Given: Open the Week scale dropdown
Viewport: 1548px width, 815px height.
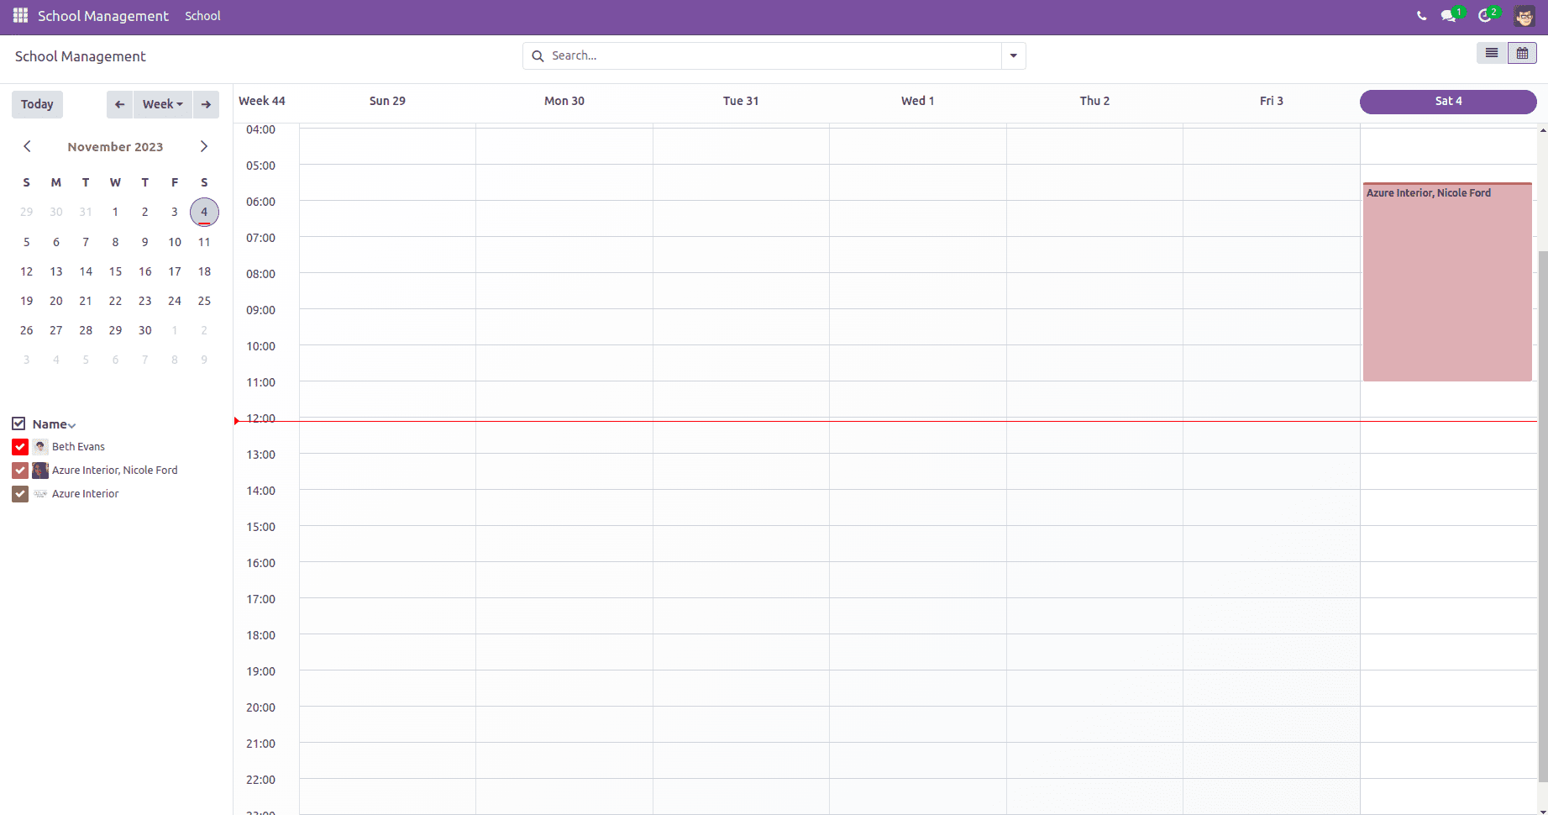Looking at the screenshot, I should [x=163, y=104].
